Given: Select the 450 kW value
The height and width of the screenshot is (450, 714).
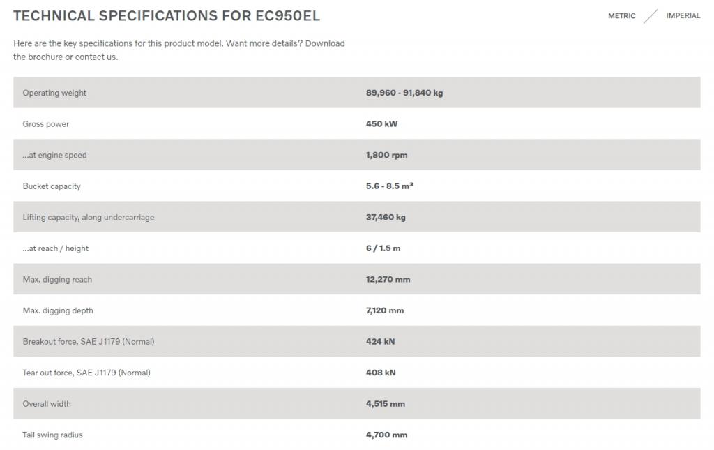Looking at the screenshot, I should pos(381,124).
